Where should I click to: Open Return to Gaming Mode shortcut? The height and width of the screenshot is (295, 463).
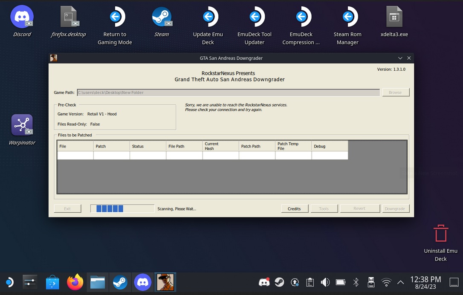115,18
